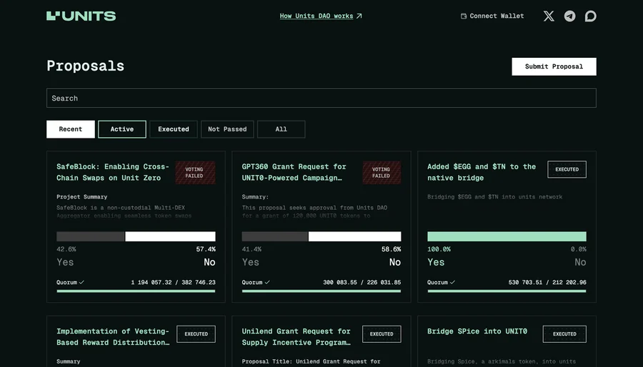Click Executed badge on Unilend card
The image size is (643, 367).
coord(382,334)
